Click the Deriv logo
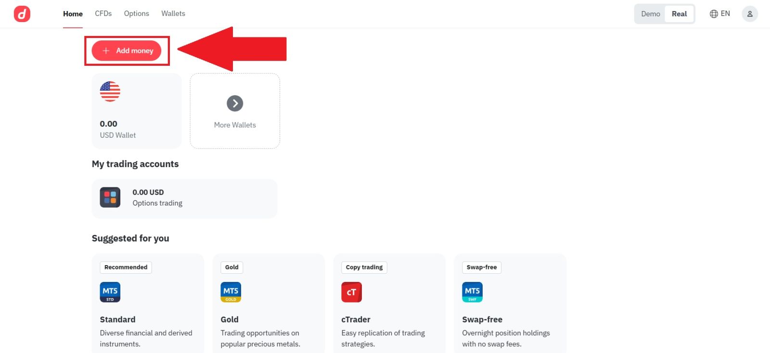Viewport: 770px width, 353px height. tap(22, 13)
